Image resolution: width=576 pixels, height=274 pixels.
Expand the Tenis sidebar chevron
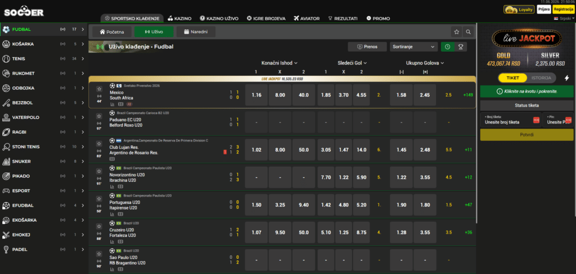click(x=83, y=59)
